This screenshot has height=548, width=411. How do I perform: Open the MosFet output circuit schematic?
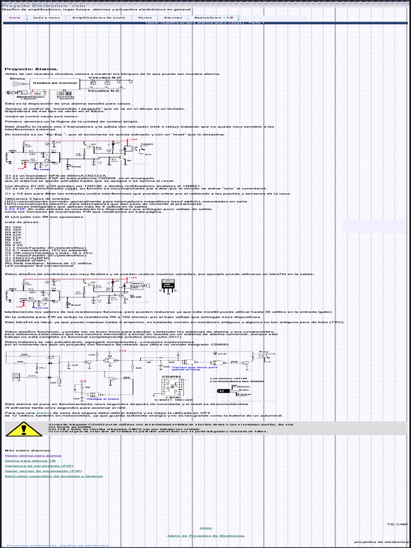click(78, 292)
